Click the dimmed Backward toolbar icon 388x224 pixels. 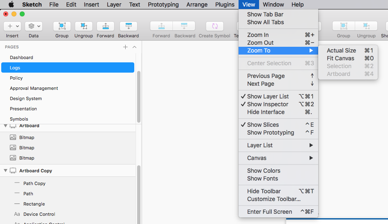coord(184,26)
